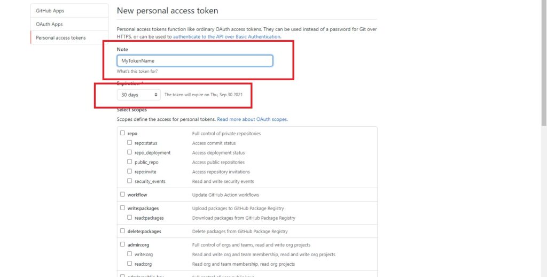The width and height of the screenshot is (547, 277).
Task: Click the Note field containing MyTokenName
Action: (x=194, y=61)
